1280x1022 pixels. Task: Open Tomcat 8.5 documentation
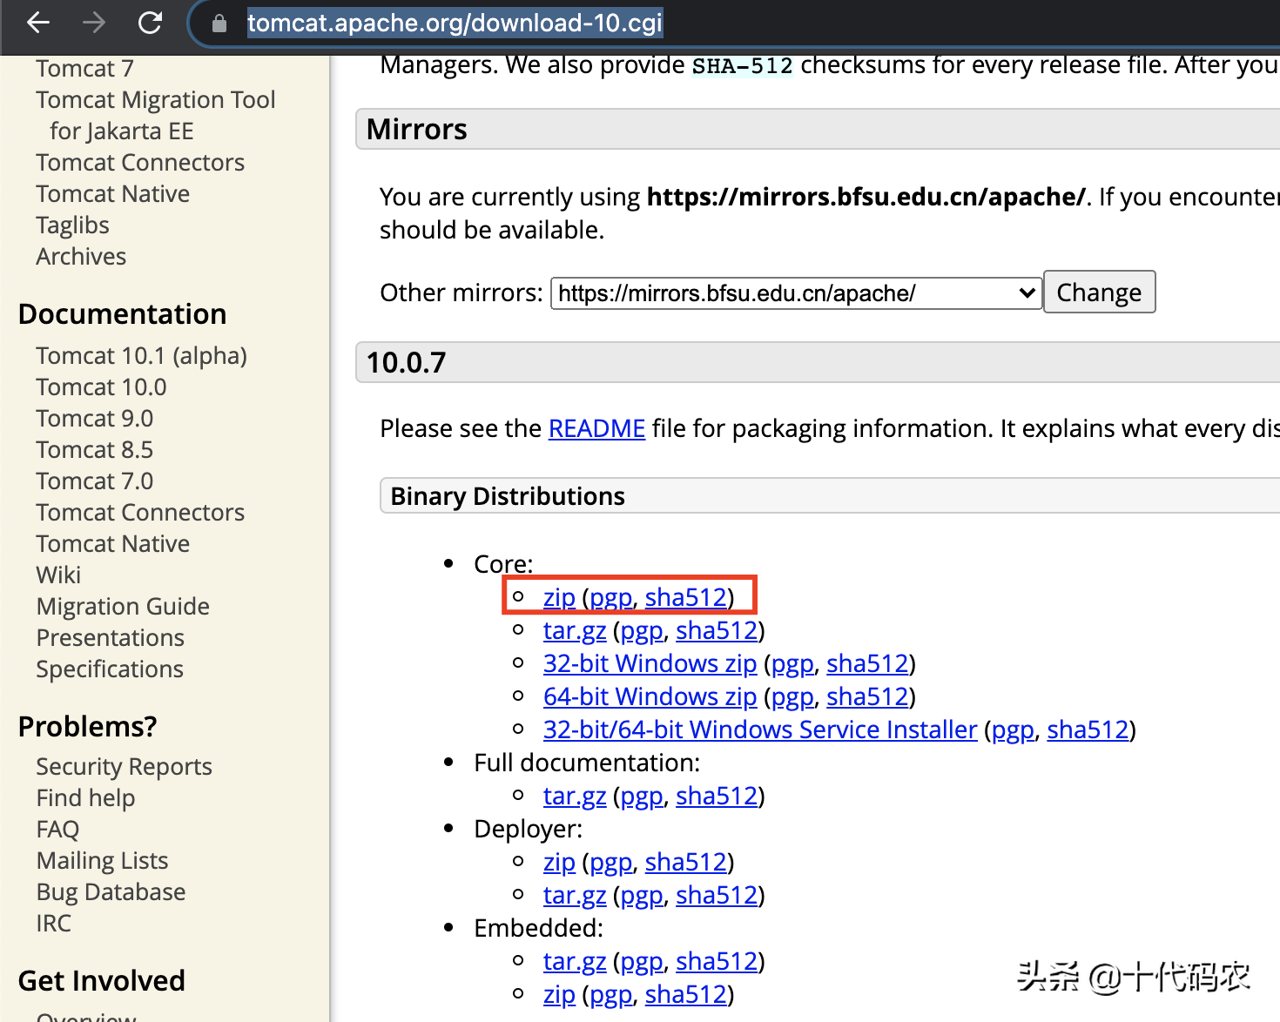[x=95, y=449]
